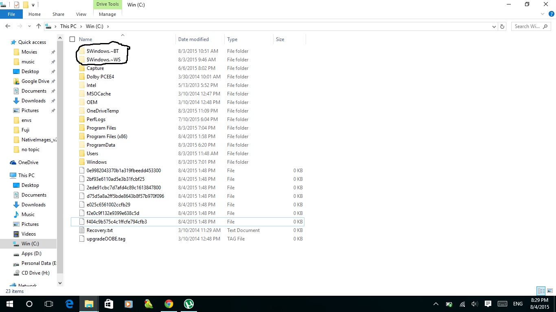This screenshot has width=556, height=312.
Task: Go up one folder level arrow
Action: click(39, 26)
